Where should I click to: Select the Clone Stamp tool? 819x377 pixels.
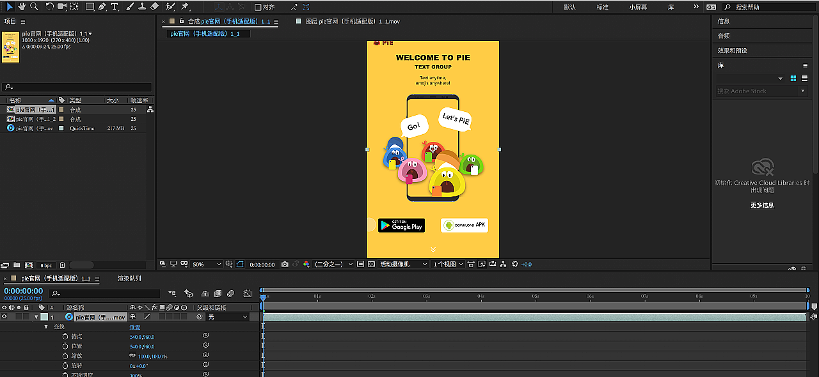142,6
